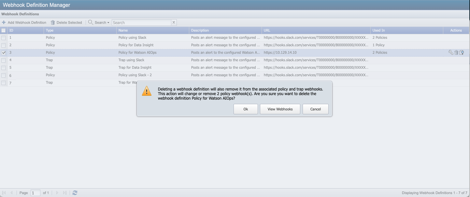Click Add Webhook Definition
Image resolution: width=470 pixels, height=197 pixels.
coord(24,22)
